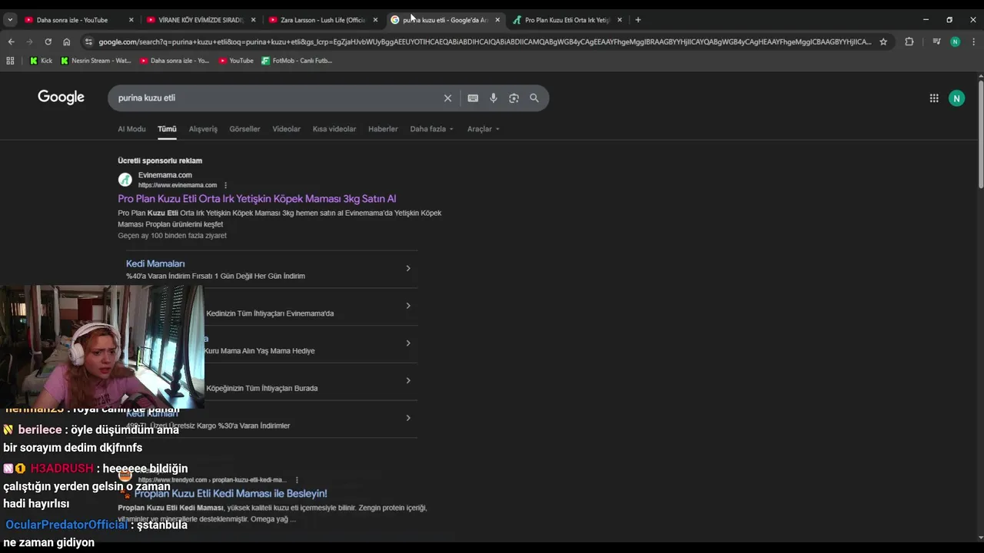Close the Daha sonra izle YouTube tab
The image size is (984, 553).
tap(131, 20)
